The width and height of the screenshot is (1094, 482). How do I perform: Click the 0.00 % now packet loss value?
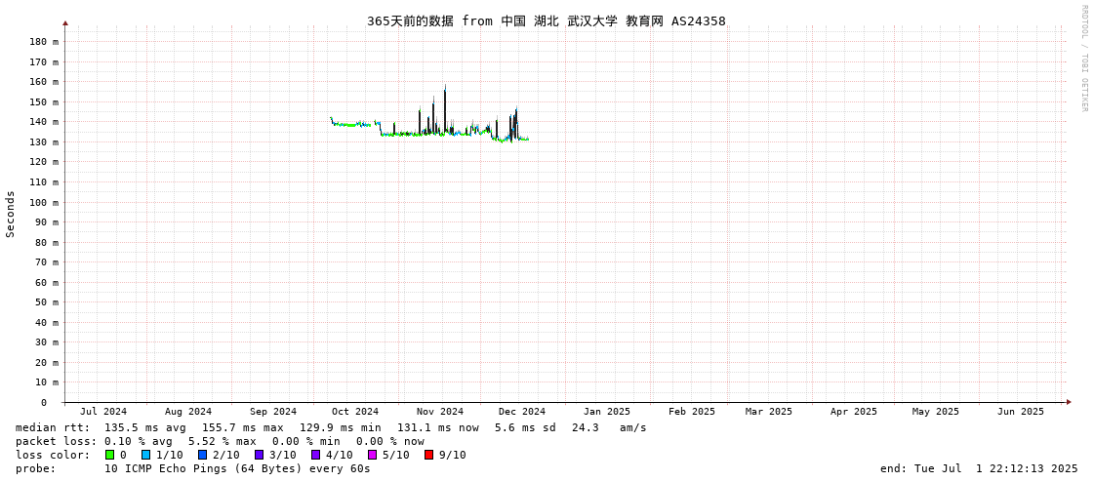(389, 442)
